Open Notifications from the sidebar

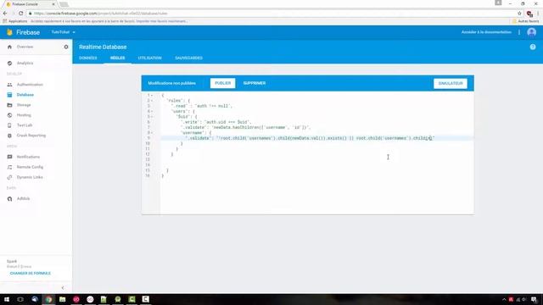pos(28,157)
